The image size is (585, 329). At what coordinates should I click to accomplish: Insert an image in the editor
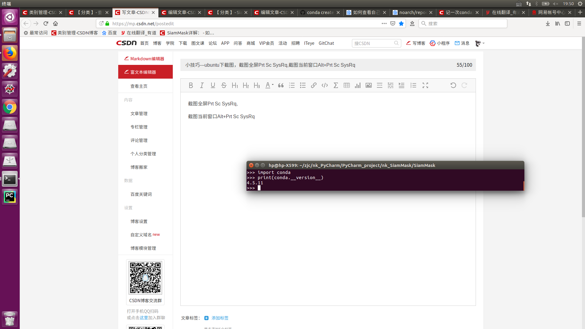click(368, 85)
